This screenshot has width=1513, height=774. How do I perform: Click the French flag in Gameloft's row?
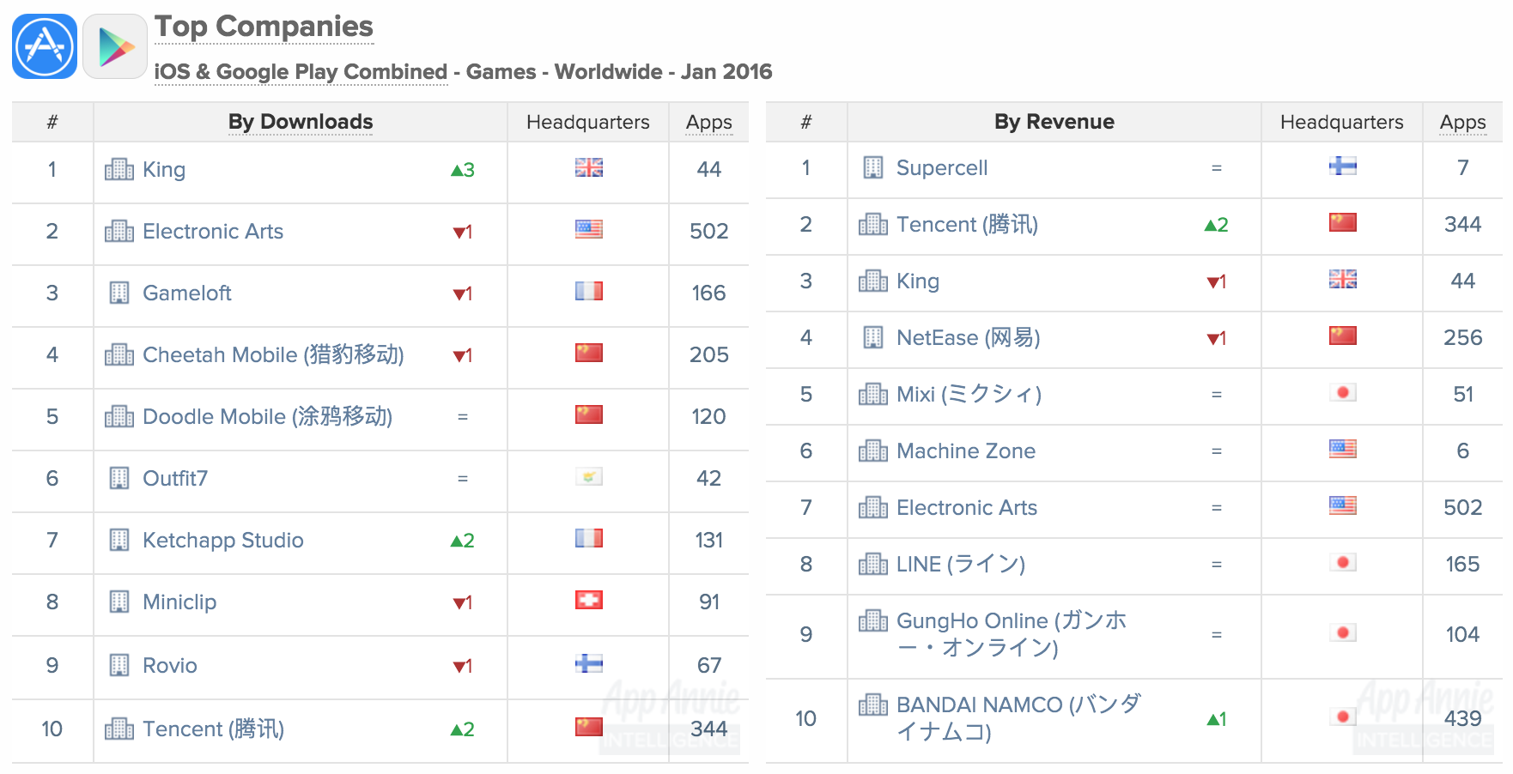589,291
